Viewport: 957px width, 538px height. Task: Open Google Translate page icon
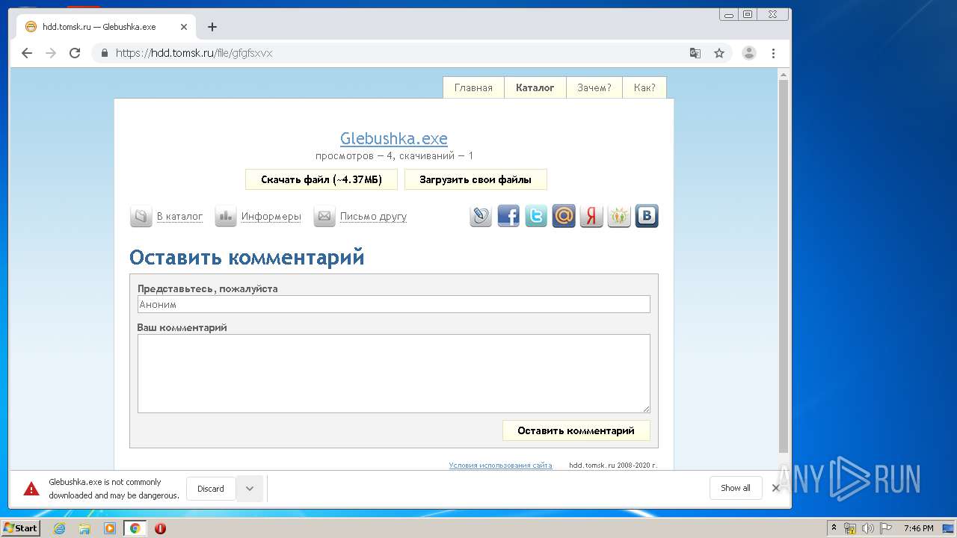(x=695, y=53)
